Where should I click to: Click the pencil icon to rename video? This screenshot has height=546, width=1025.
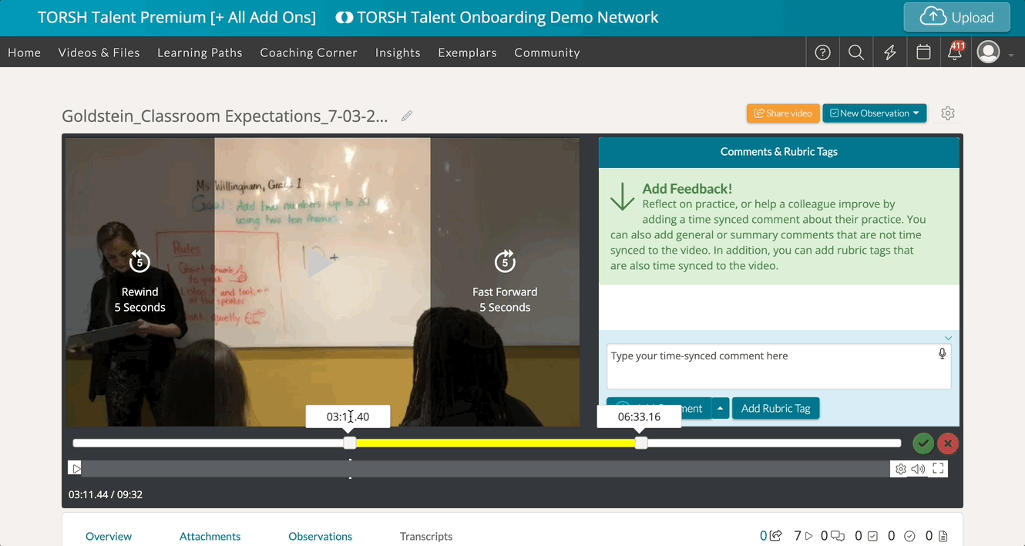(x=407, y=116)
